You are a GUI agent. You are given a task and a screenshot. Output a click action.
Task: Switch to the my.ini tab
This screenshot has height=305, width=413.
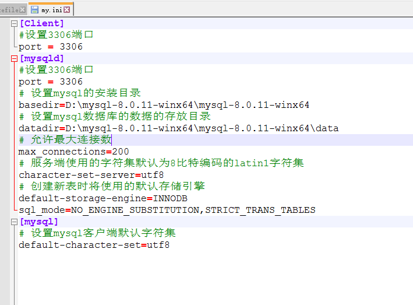(51, 10)
